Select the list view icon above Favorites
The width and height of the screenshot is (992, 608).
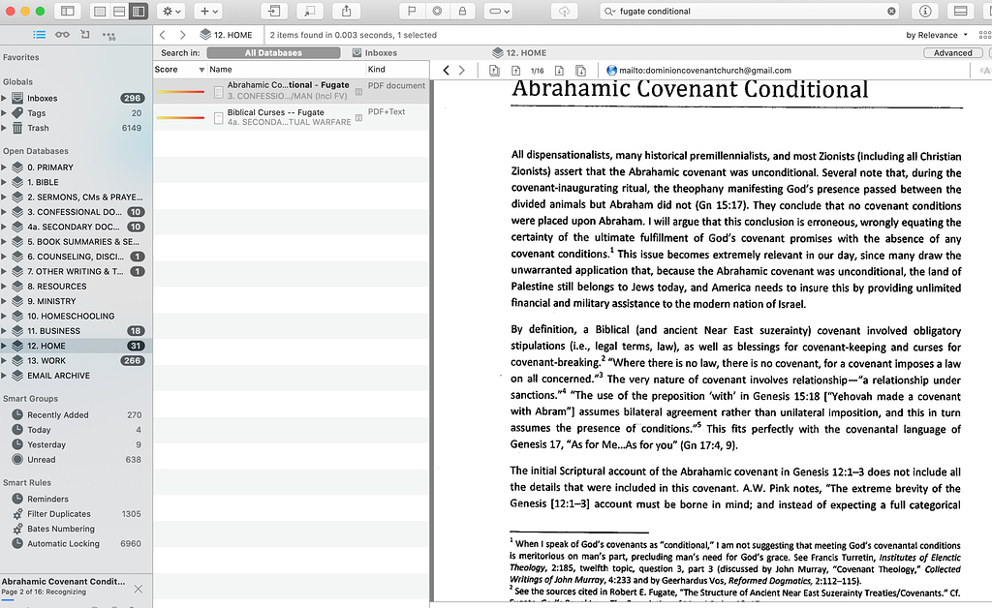click(x=39, y=33)
